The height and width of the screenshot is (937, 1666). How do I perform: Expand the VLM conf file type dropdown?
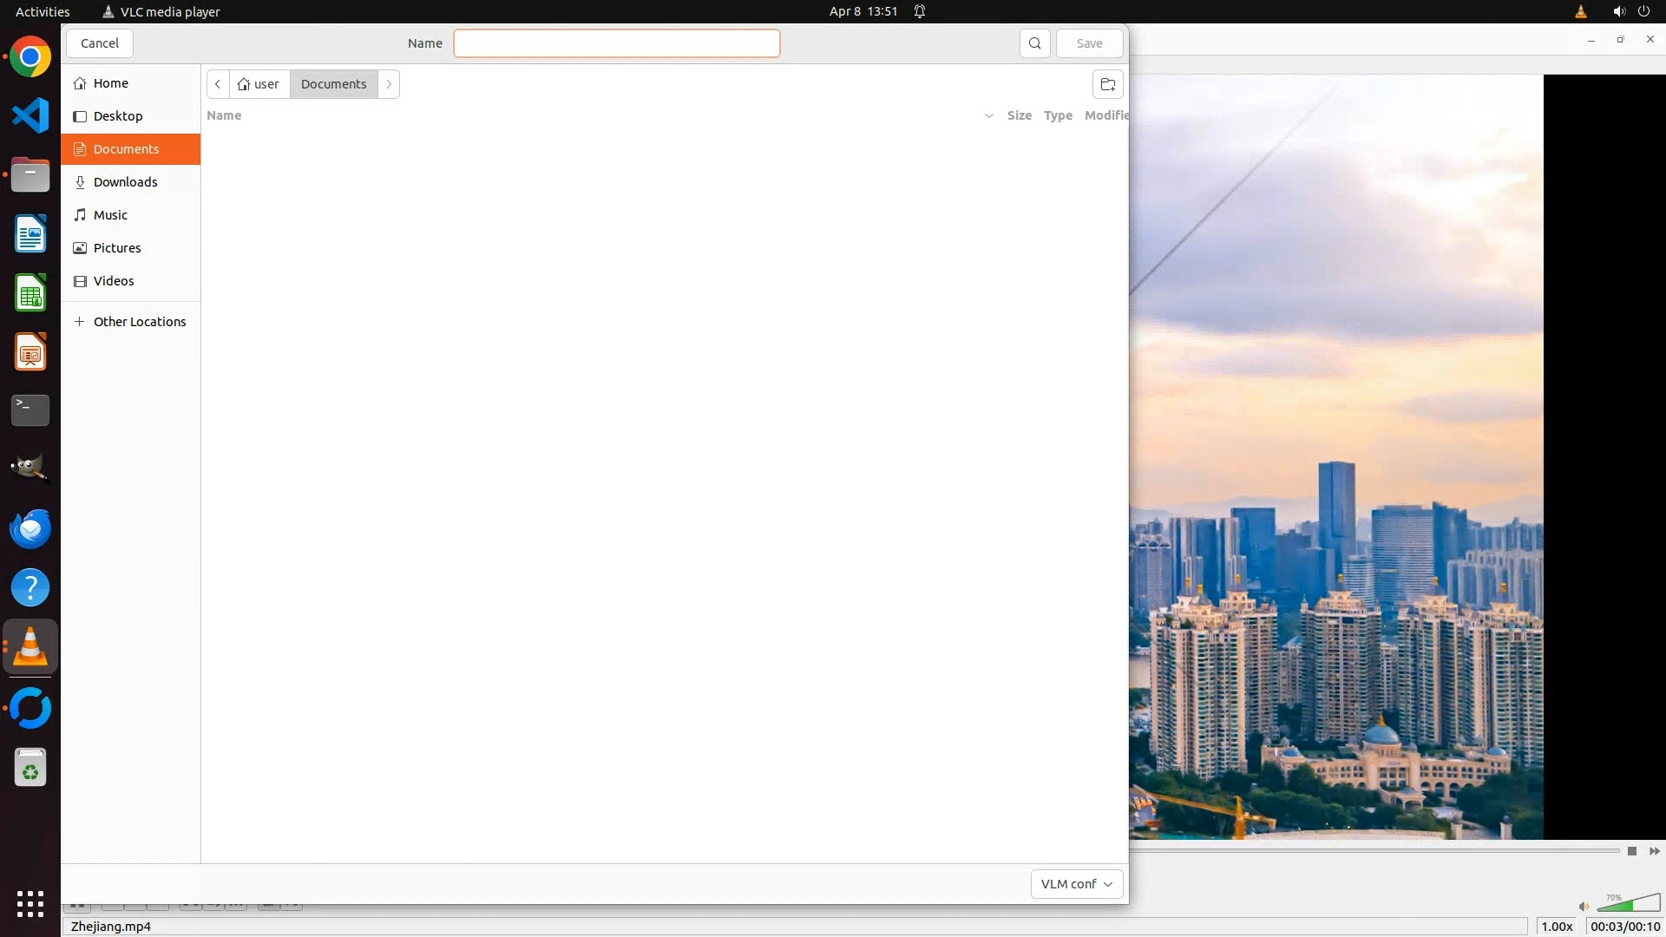[x=1076, y=884]
